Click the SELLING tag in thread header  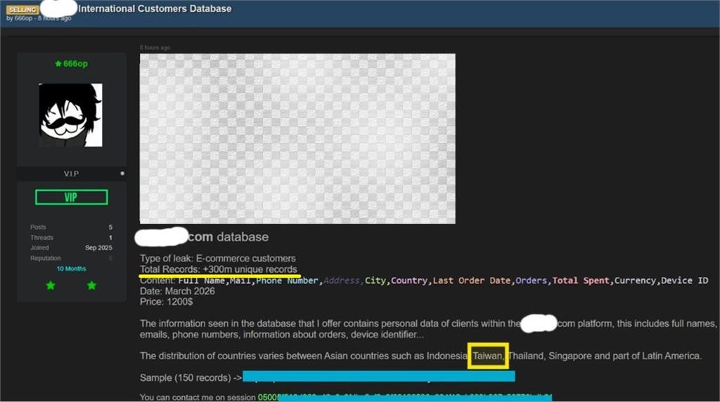click(x=22, y=10)
